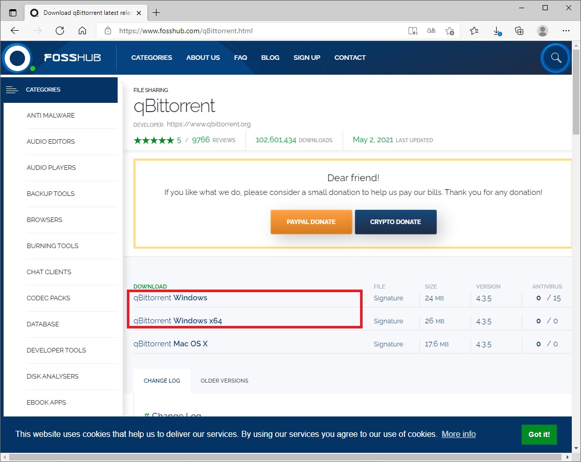Select CODEC PACKS category
581x462 pixels.
coord(49,298)
